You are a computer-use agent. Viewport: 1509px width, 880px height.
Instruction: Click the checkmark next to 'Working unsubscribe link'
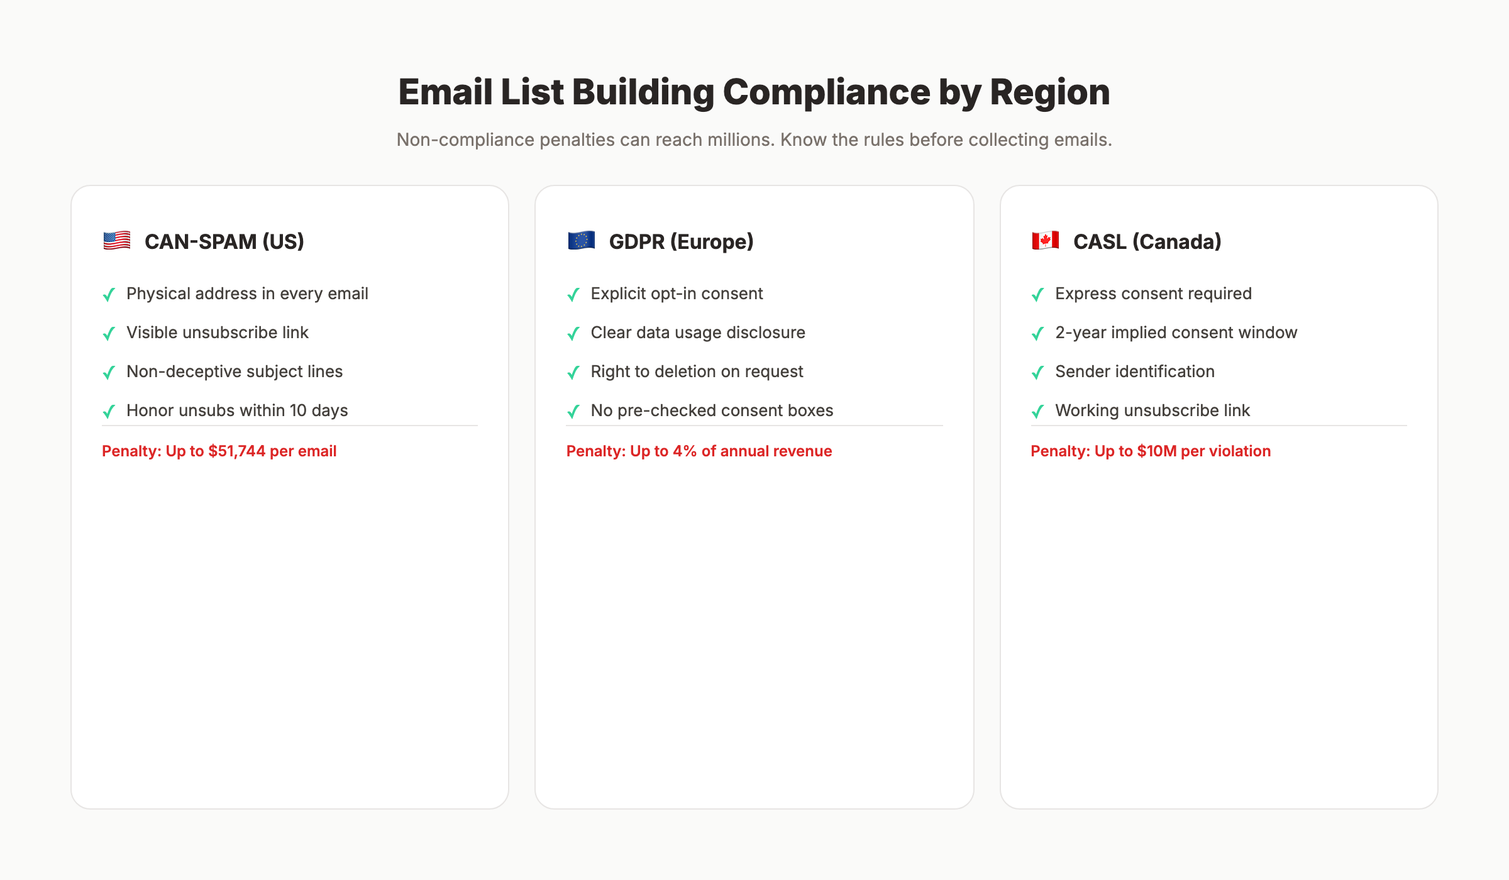(1037, 412)
